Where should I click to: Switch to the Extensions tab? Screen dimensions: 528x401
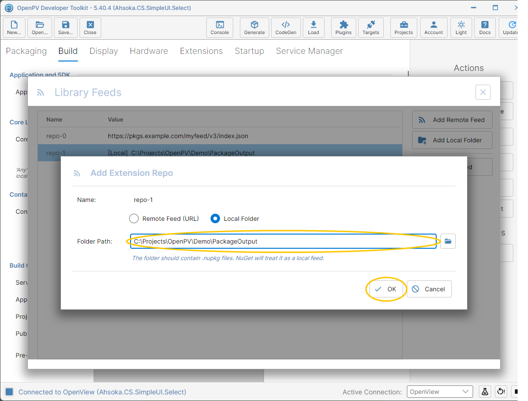[202, 51]
